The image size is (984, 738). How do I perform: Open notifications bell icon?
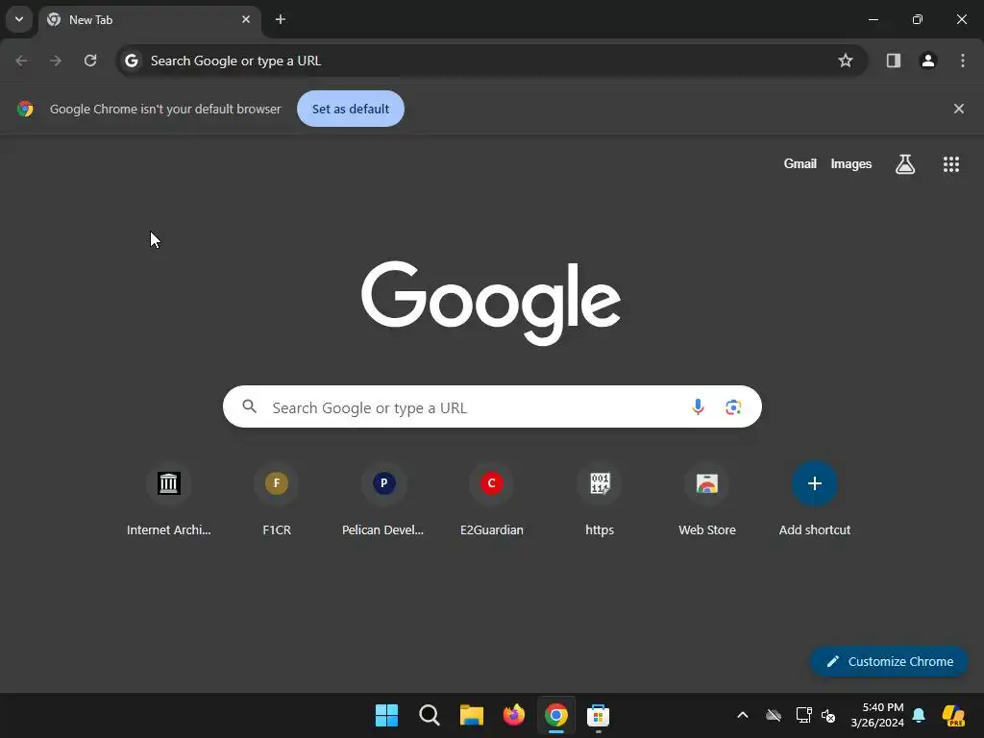pyautogui.click(x=919, y=715)
